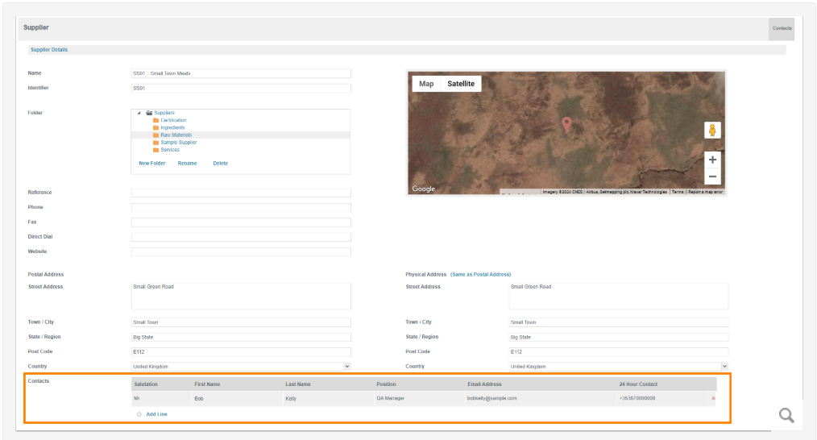
Task: Zoom out on the map
Action: point(712,176)
